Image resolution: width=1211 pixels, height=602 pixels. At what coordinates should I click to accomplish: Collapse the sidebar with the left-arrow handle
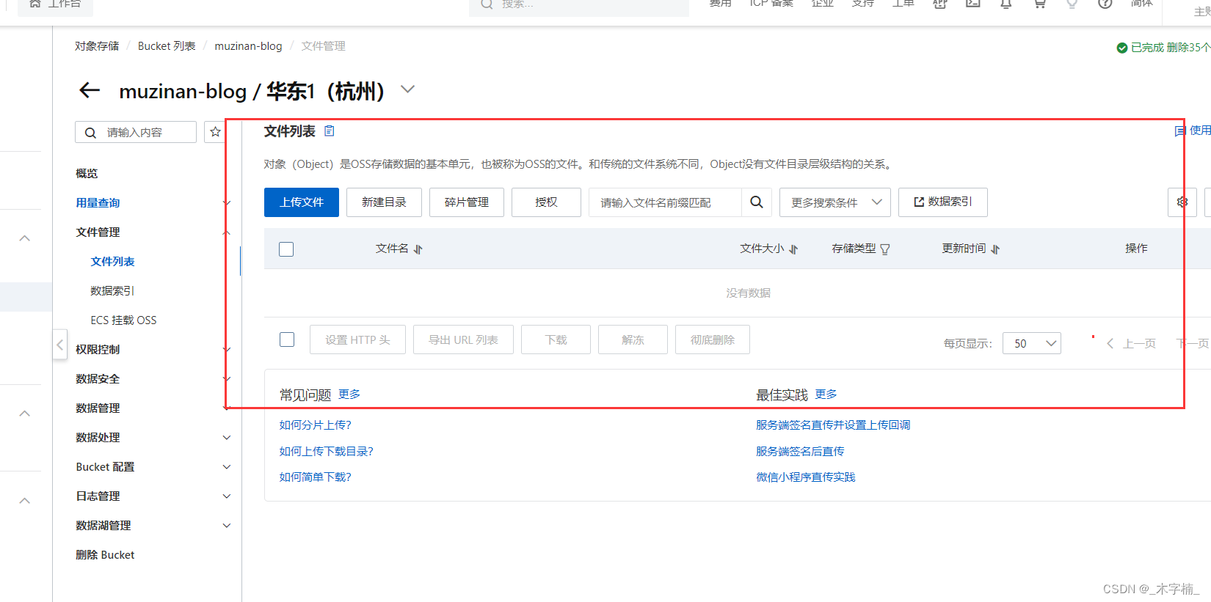60,344
